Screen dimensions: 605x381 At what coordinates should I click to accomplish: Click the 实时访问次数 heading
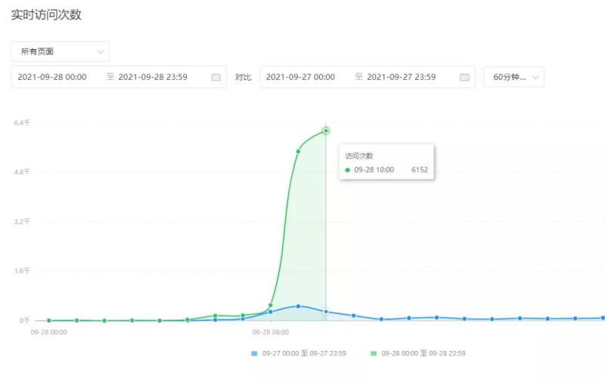tap(46, 14)
